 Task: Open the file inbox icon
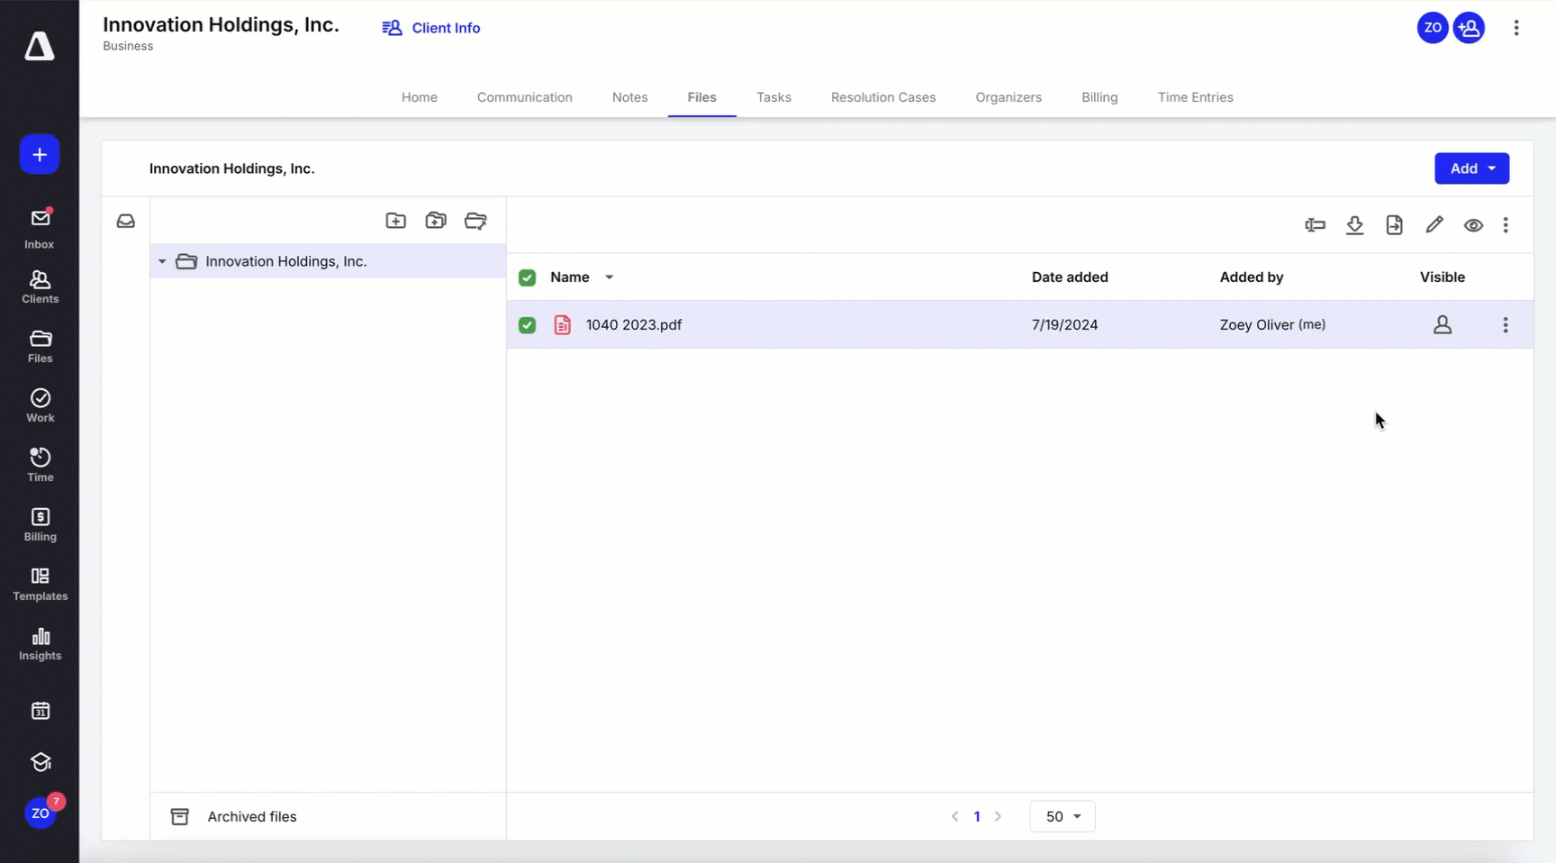pyautogui.click(x=126, y=221)
